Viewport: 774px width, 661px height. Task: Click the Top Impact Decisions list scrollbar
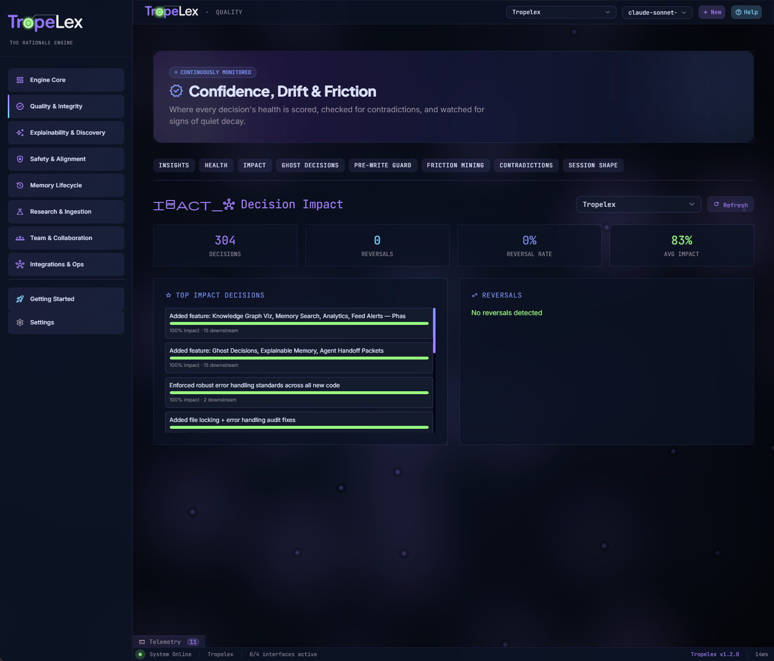pos(434,330)
